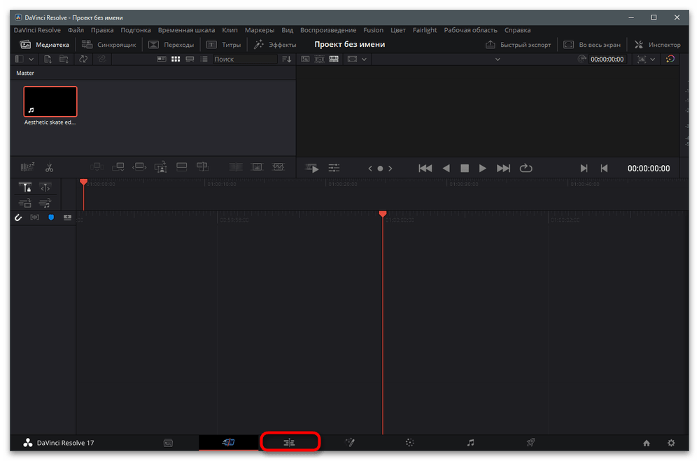Toggle audio trim brackets icon in timeline
This screenshot has height=461, width=699.
click(34, 218)
